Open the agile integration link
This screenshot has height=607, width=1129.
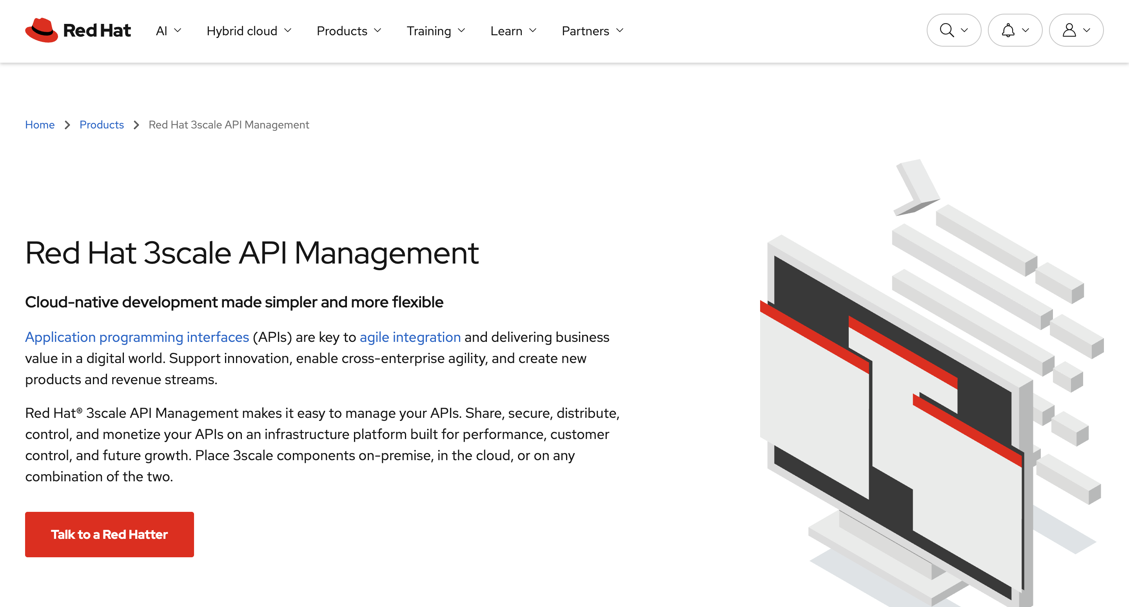[410, 337]
